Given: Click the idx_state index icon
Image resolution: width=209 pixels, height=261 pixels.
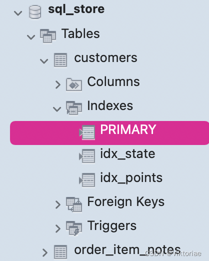Looking at the screenshot, I should click(x=87, y=156).
